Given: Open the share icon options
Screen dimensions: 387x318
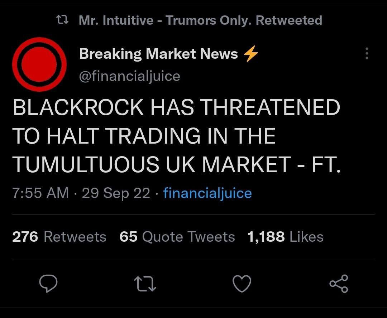Looking at the screenshot, I should [339, 284].
